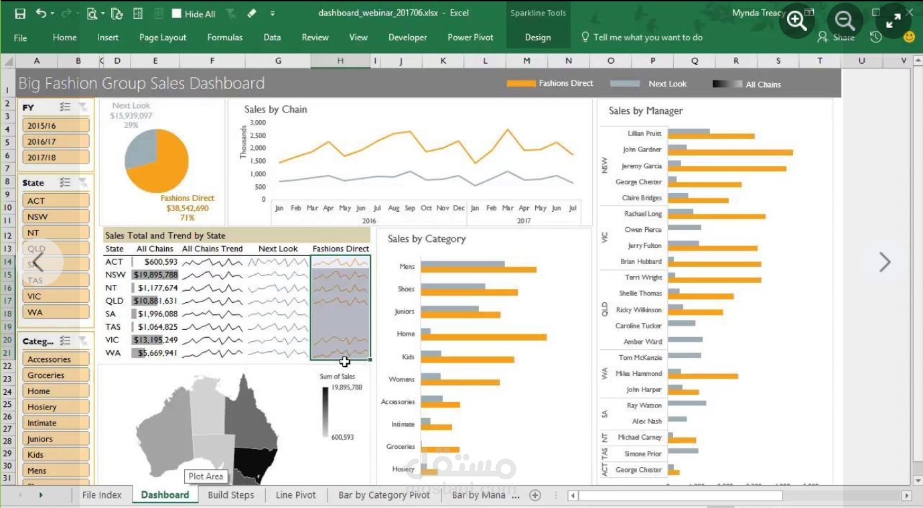Open the Formulas ribbon tab
Viewport: 923px width, 508px height.
225,38
